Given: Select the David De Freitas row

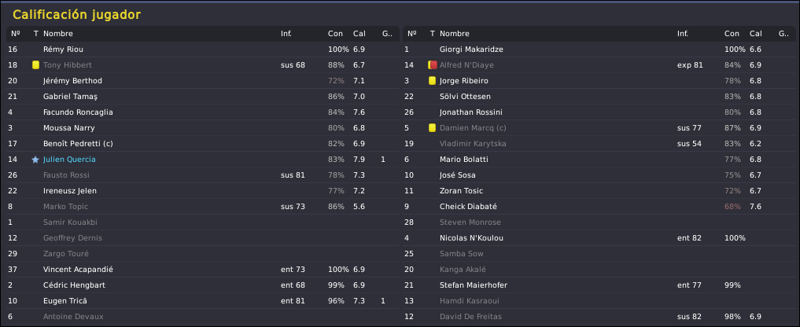Looking at the screenshot, I should (x=599, y=317).
